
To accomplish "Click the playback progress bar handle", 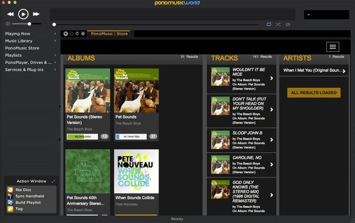I will (54, 24).
